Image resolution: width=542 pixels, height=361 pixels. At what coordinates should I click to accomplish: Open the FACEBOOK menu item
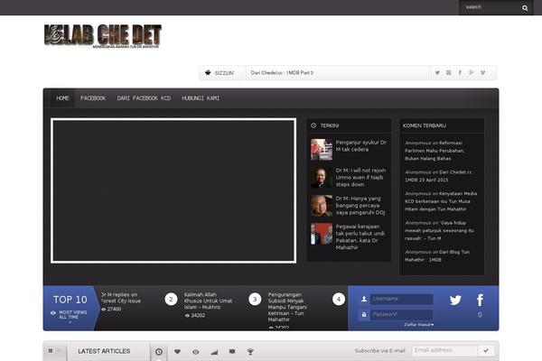point(93,98)
